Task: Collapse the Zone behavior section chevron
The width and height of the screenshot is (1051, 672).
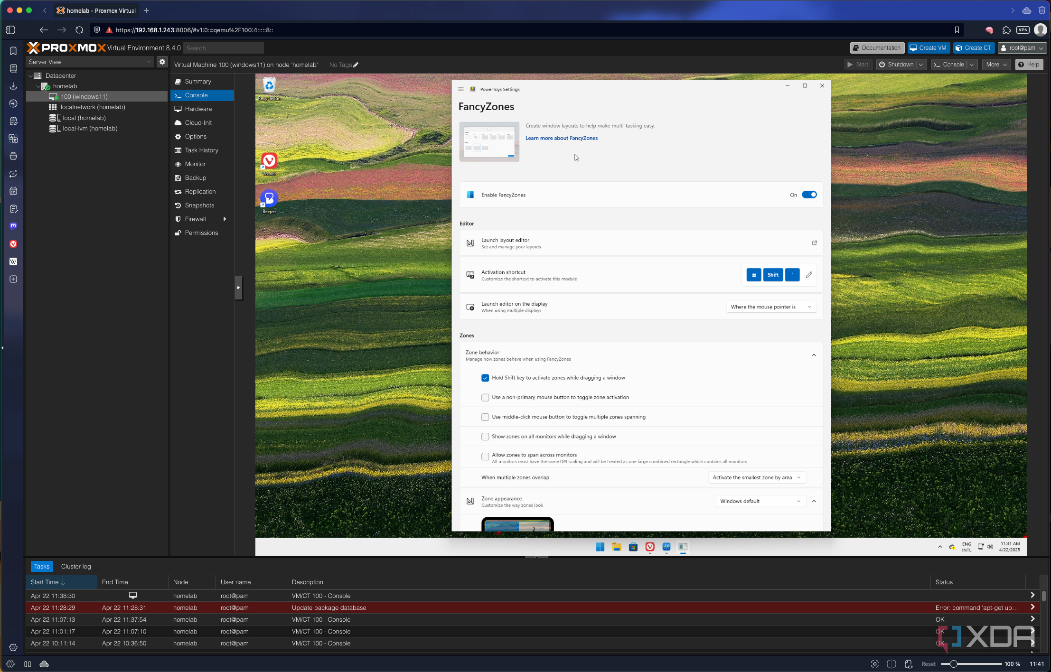Action: (814, 355)
